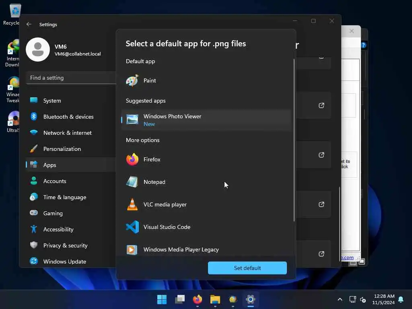
Task: Open Privacy & security settings
Action: tap(71, 245)
